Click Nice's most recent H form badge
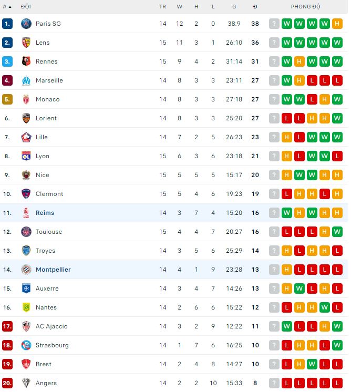 point(337,175)
